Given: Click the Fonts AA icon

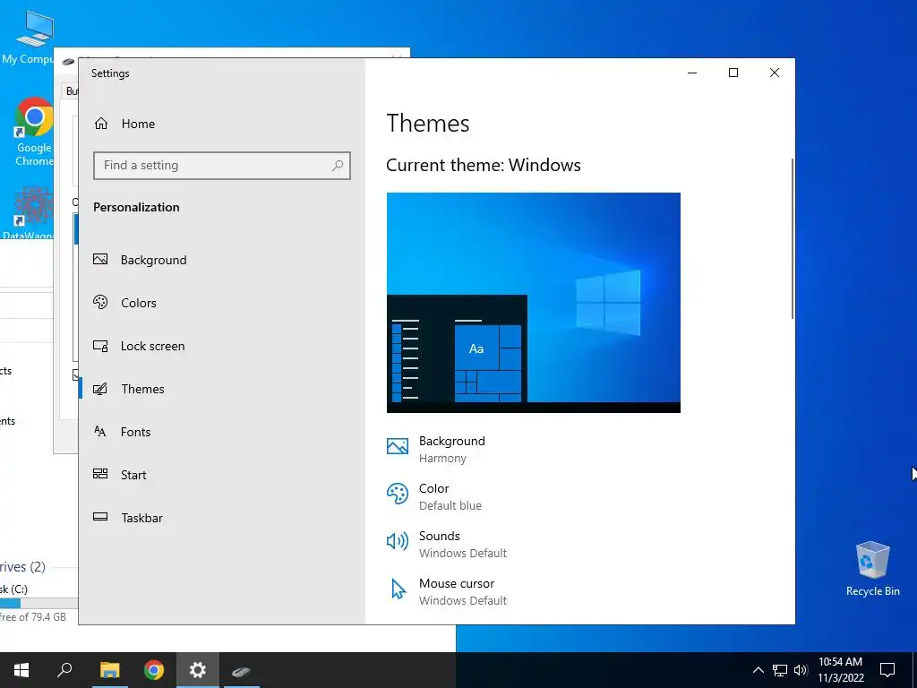Looking at the screenshot, I should (x=100, y=431).
